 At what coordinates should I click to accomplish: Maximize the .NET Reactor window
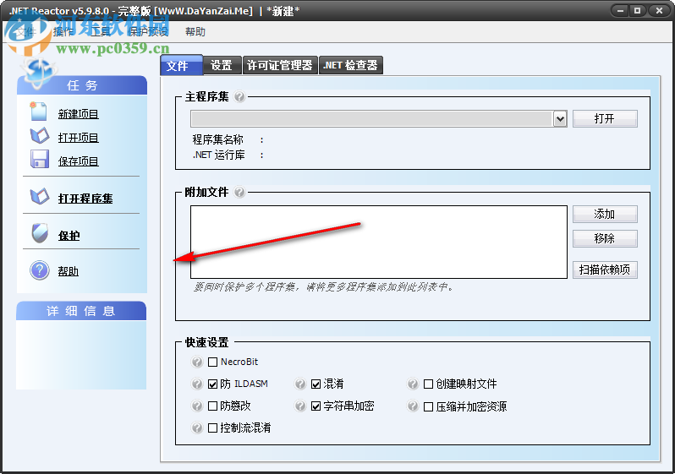(638, 11)
